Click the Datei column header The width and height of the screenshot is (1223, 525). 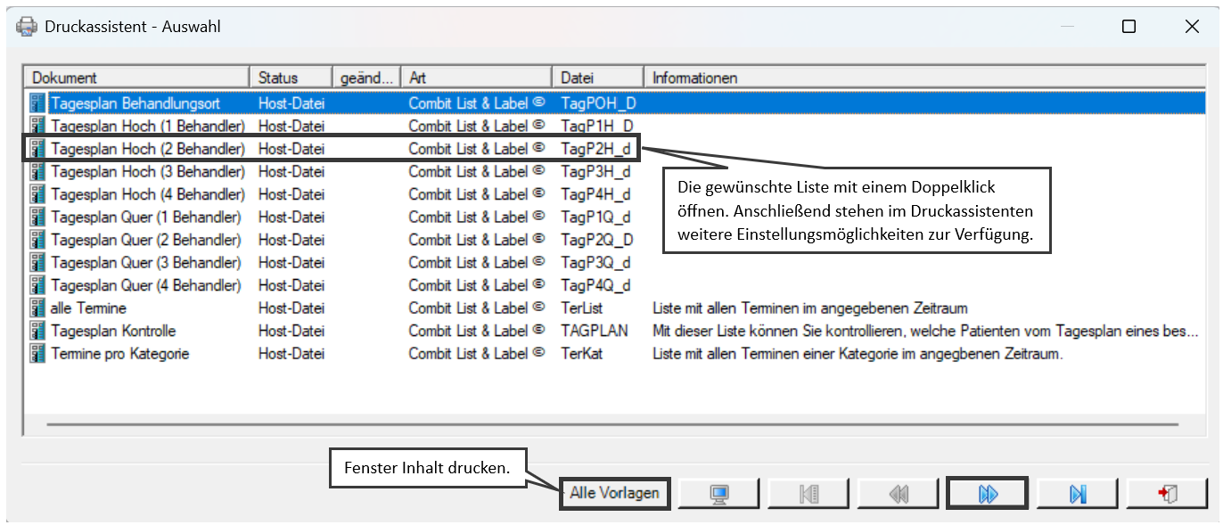click(x=599, y=78)
